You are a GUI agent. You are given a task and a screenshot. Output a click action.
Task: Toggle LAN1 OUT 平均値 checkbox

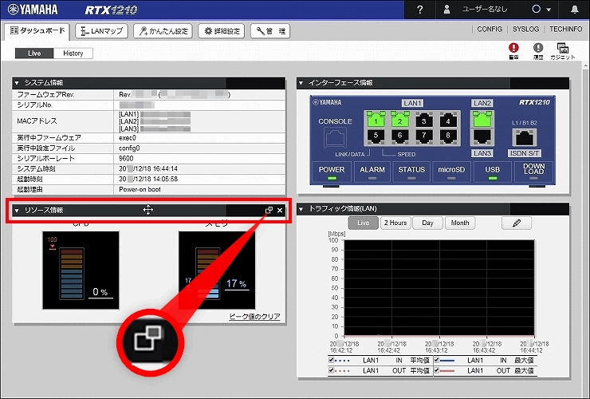331,370
